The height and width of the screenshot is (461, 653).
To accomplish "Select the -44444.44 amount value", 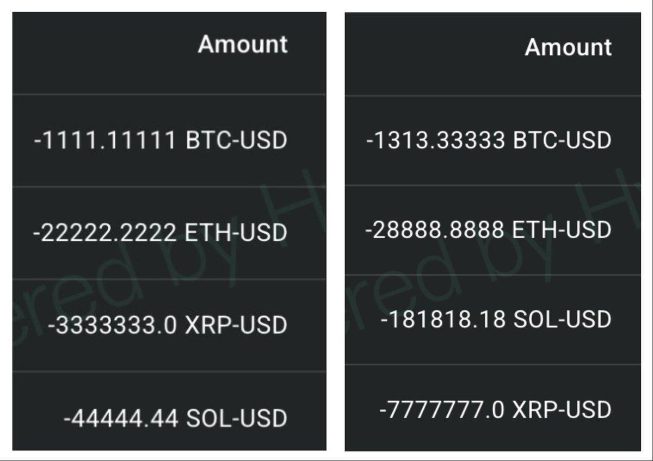I will (x=121, y=418).
